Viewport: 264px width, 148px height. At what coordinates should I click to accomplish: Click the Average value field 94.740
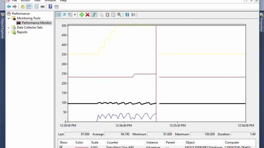tap(118, 134)
